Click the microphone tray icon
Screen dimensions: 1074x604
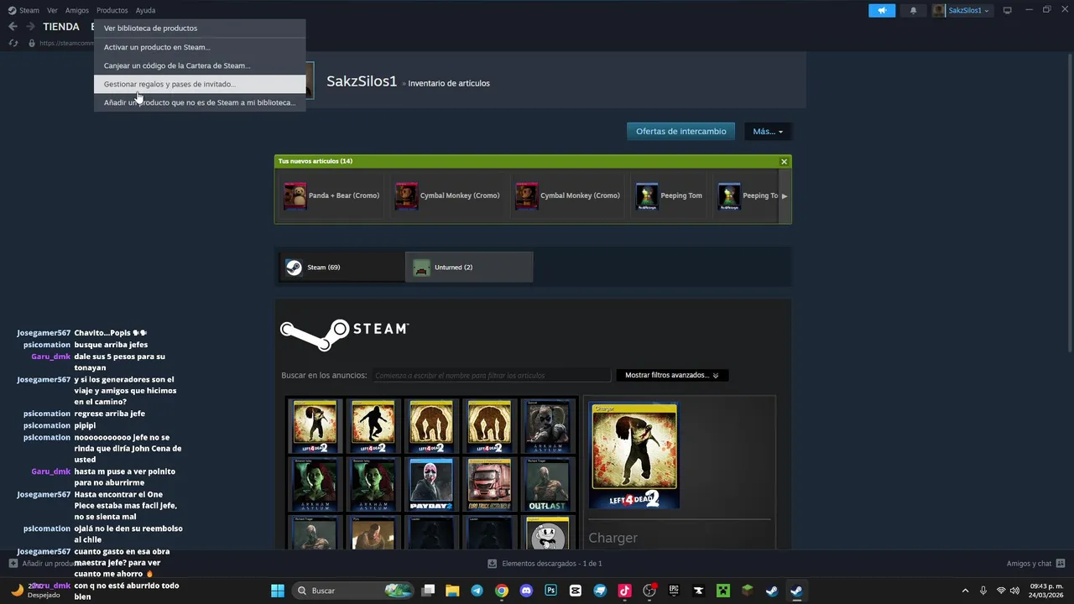983,591
